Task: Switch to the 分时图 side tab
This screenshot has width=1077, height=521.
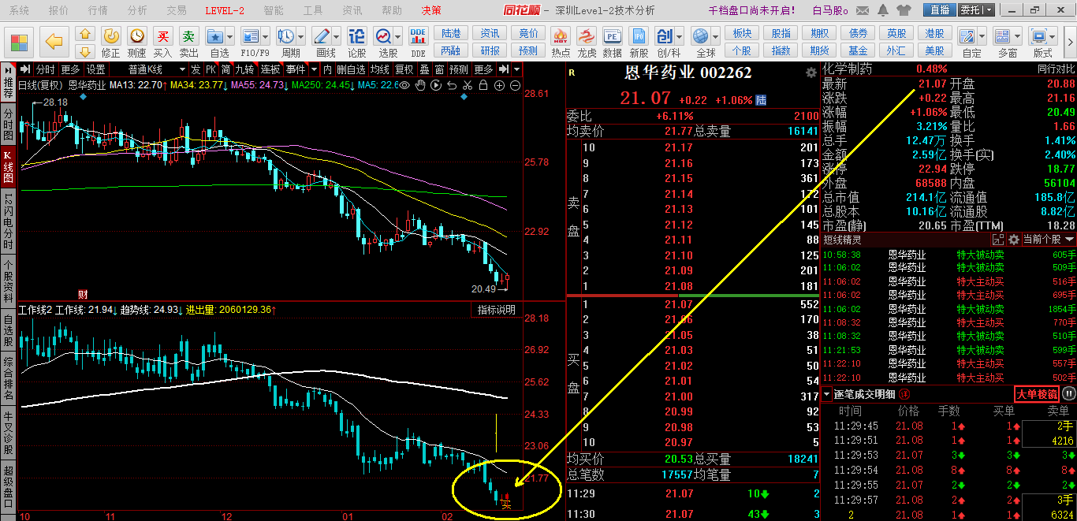Action: point(9,123)
